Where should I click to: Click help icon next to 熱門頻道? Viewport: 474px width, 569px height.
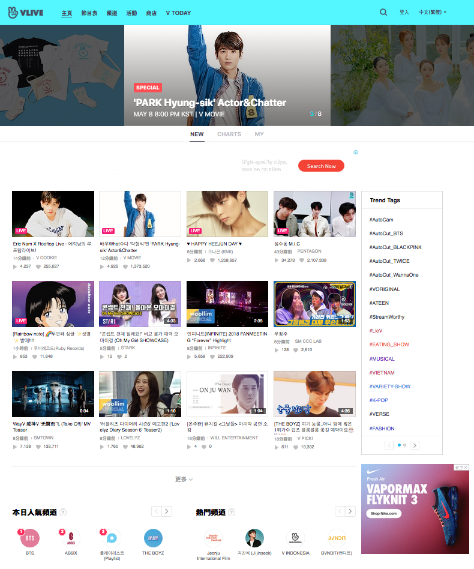coord(232,512)
